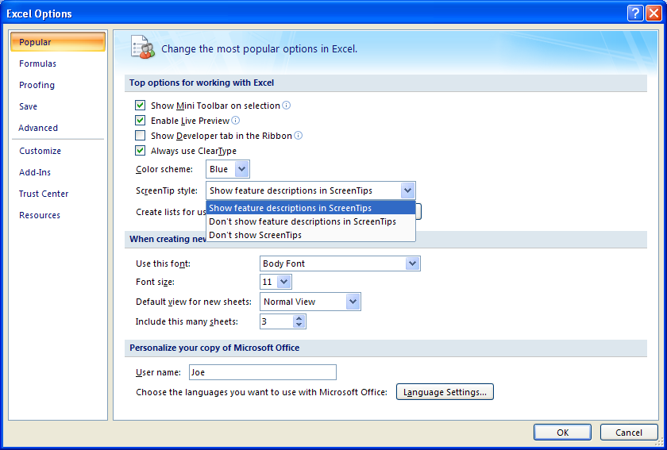Screen dimensions: 667x450
Task: Click the Cancel button
Action: pos(629,432)
